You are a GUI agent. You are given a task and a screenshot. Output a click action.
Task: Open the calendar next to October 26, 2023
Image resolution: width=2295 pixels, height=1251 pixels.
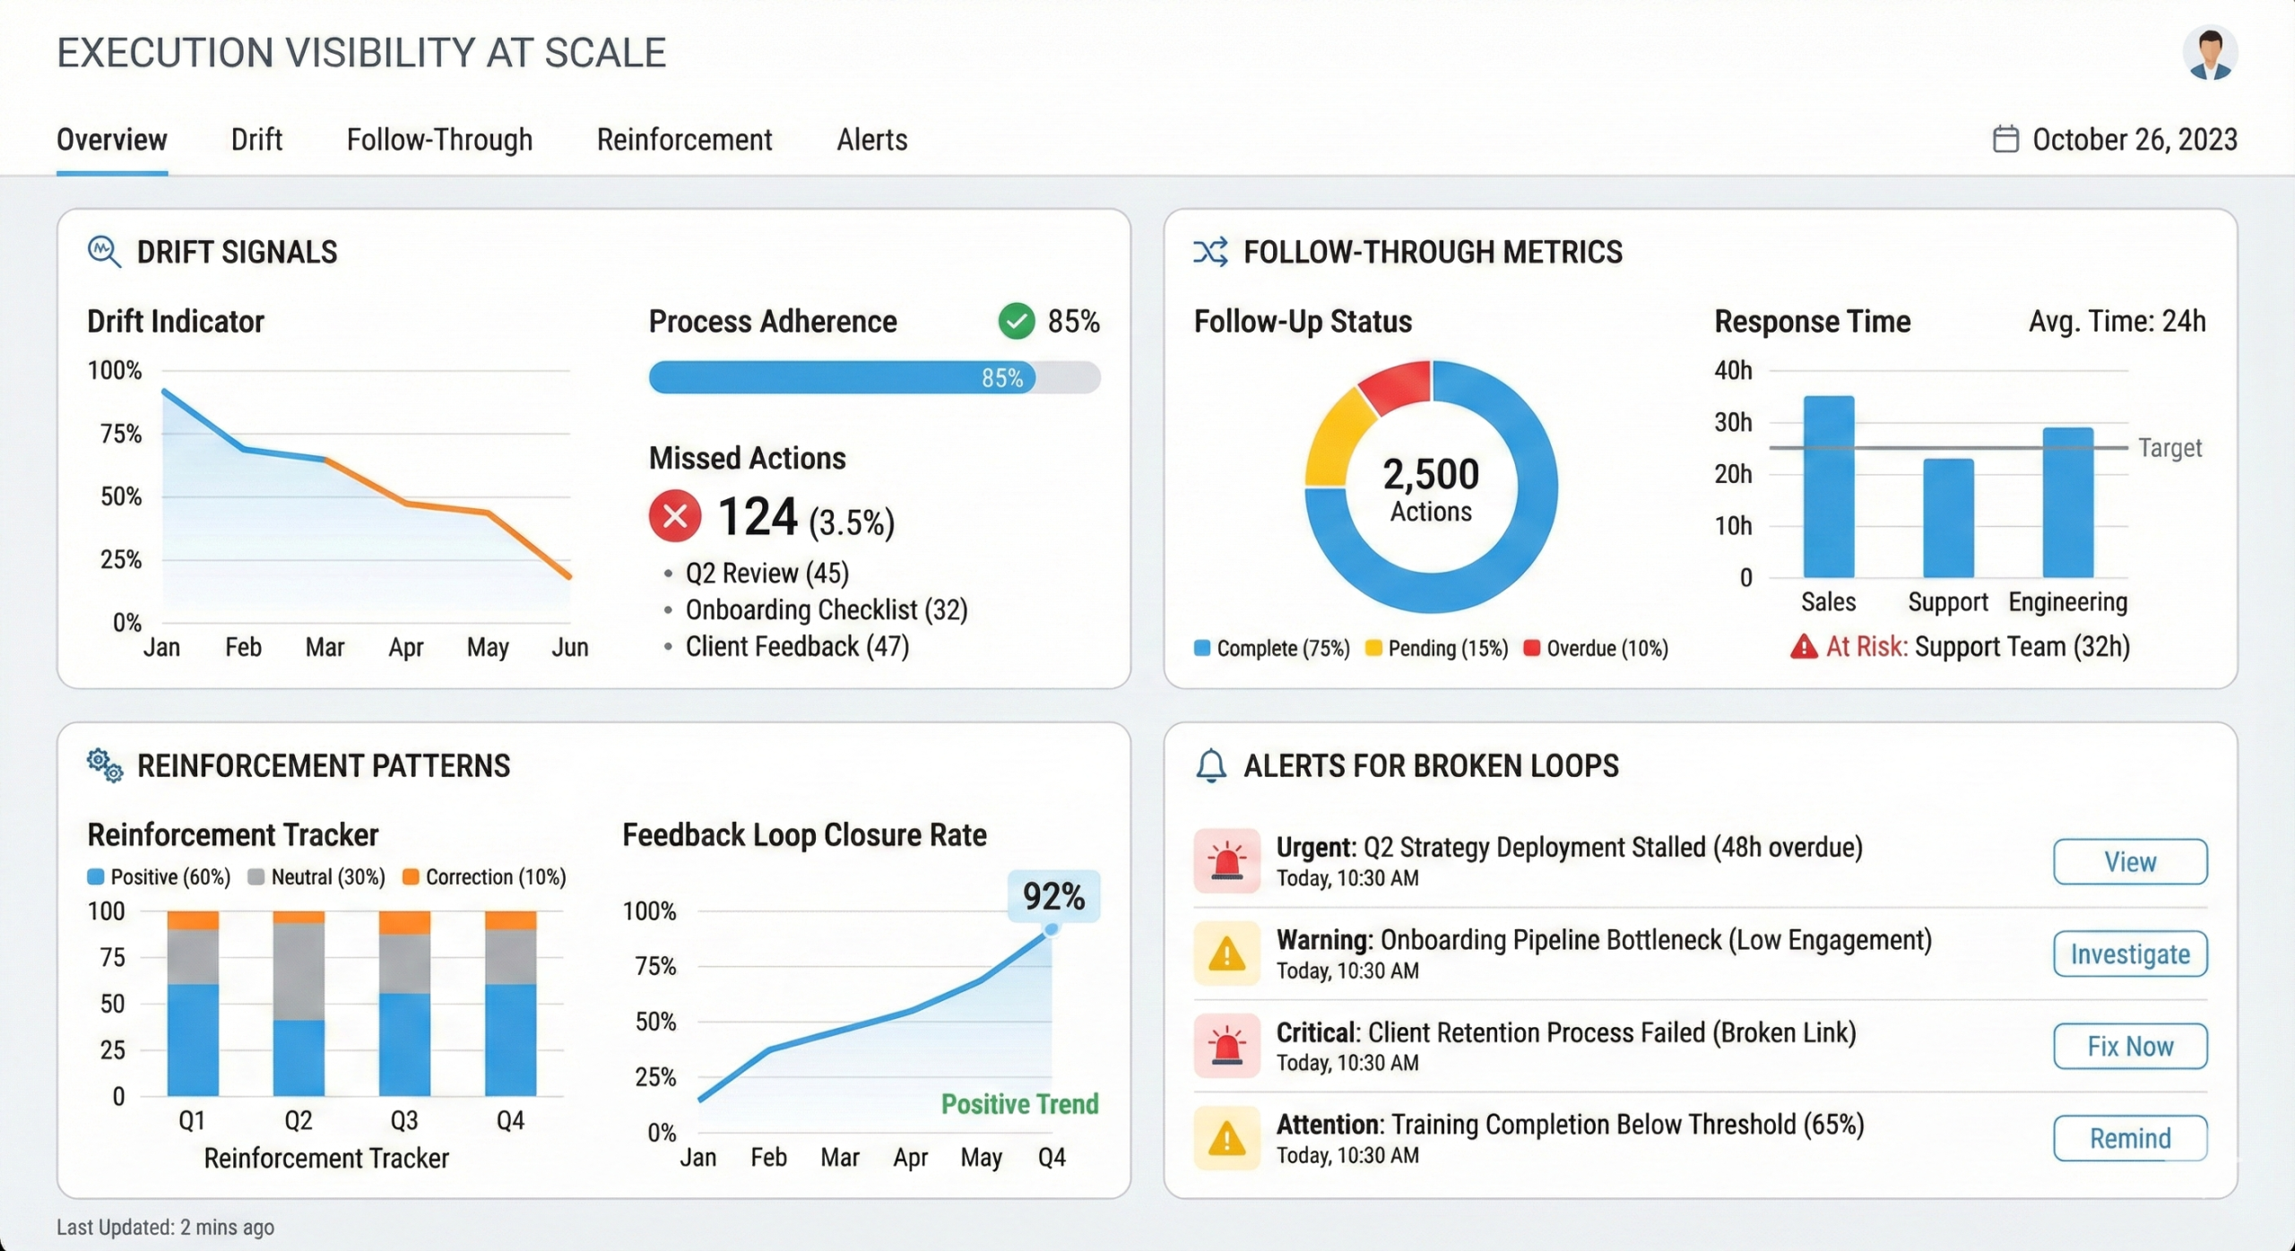pyautogui.click(x=2005, y=139)
